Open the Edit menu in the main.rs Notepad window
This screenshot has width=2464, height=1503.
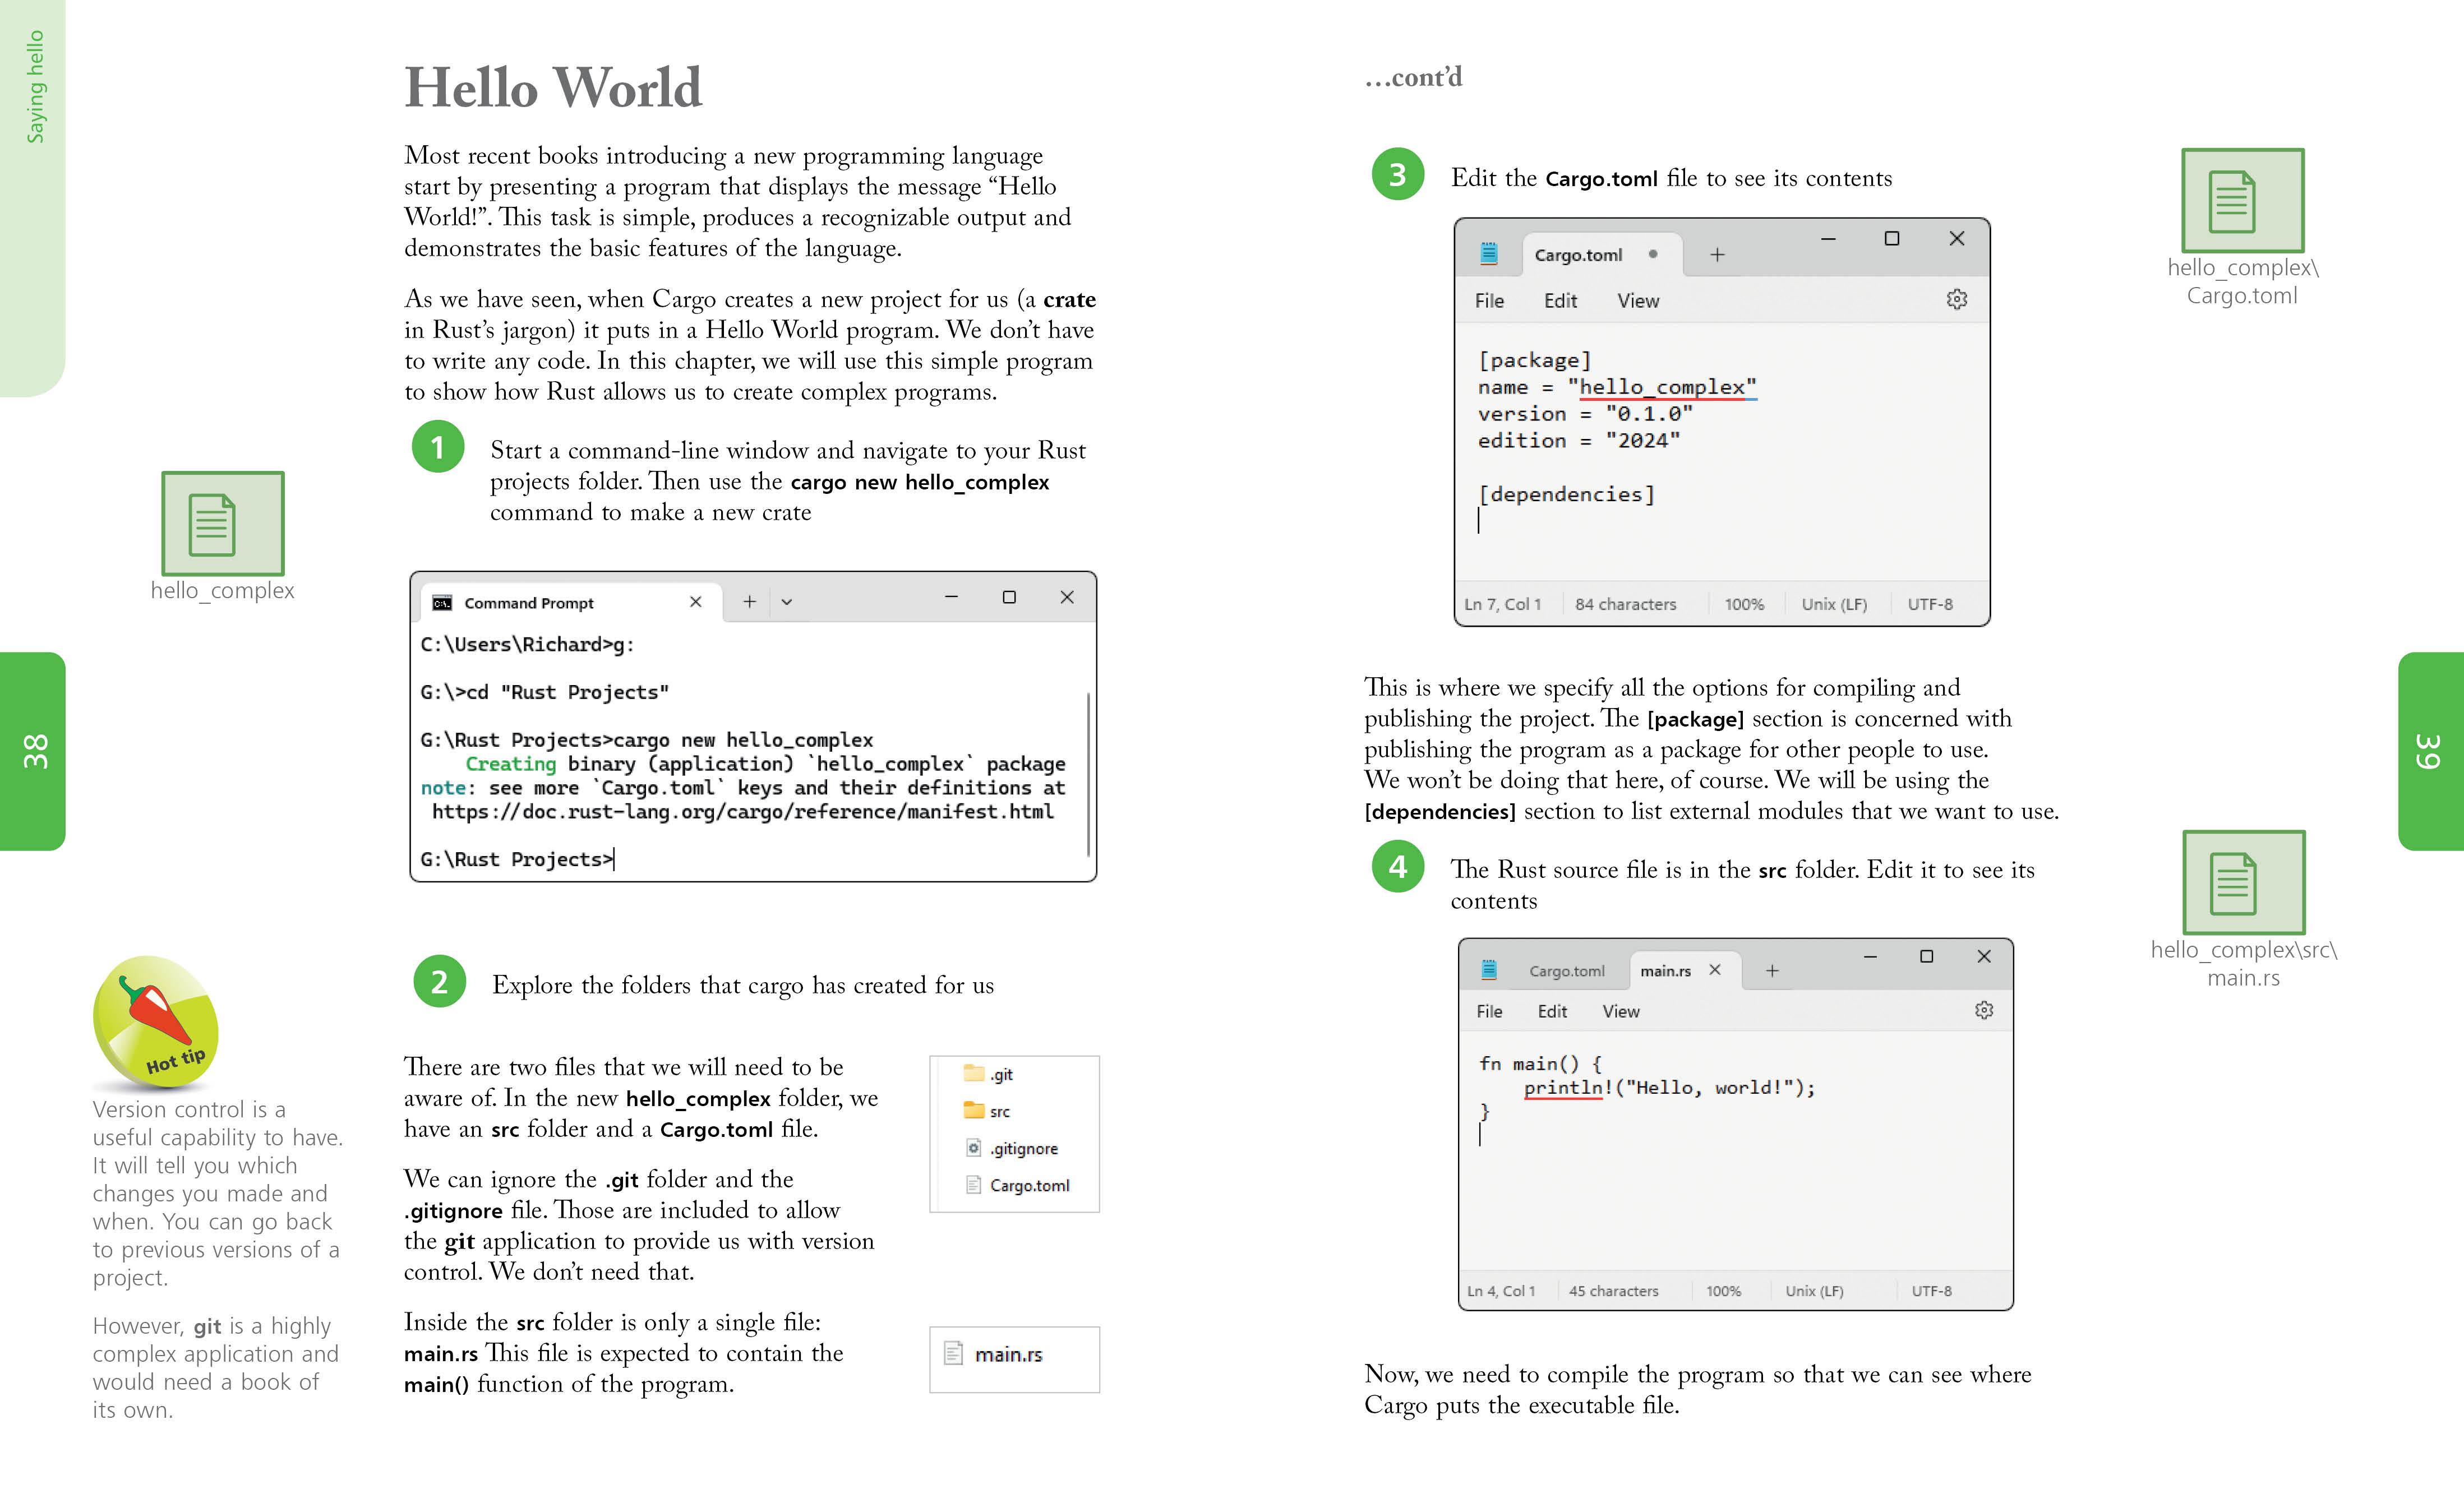pyautogui.click(x=1552, y=1012)
